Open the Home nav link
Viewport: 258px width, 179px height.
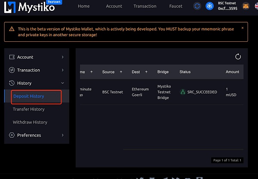click(x=84, y=6)
